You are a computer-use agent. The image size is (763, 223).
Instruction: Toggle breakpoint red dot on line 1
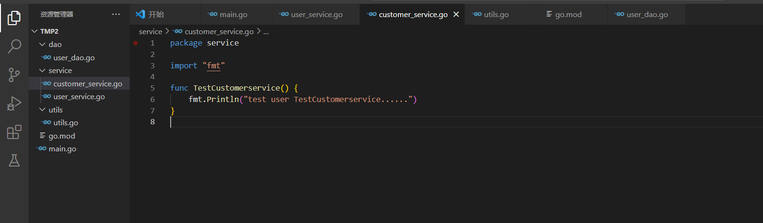coord(135,43)
